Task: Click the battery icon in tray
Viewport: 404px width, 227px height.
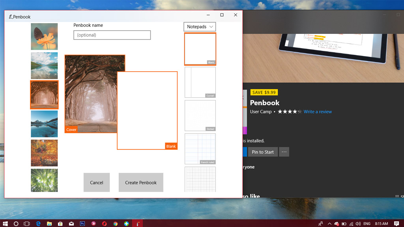Action: point(344,224)
